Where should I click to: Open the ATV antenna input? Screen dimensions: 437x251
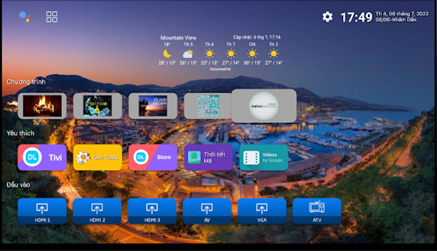click(x=317, y=211)
